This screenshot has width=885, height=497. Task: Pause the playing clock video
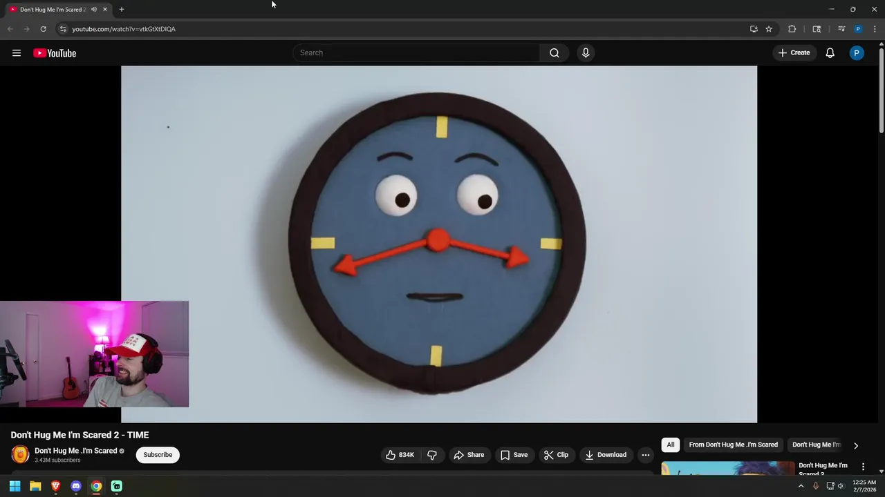coord(439,244)
